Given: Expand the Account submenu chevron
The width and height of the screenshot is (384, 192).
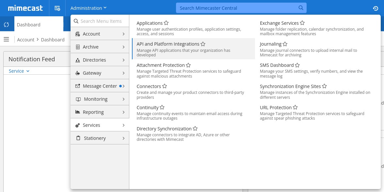Looking at the screenshot, I should click(x=123, y=34).
